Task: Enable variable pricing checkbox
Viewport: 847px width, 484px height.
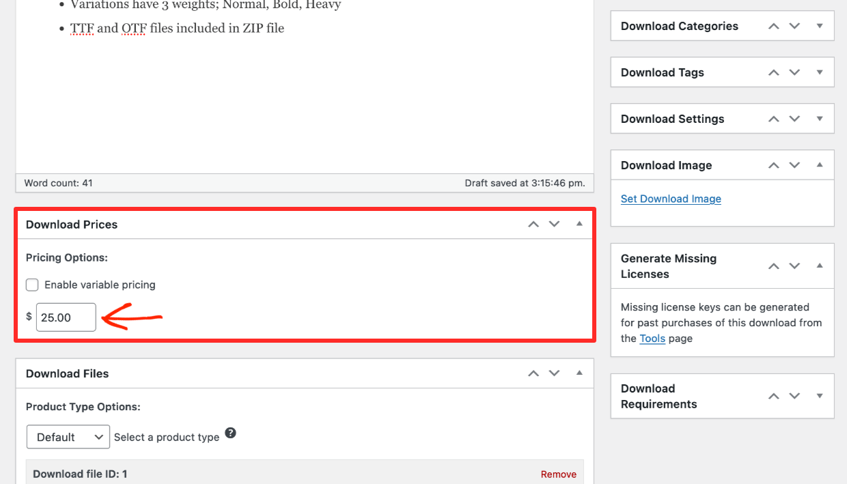Action: click(x=32, y=285)
